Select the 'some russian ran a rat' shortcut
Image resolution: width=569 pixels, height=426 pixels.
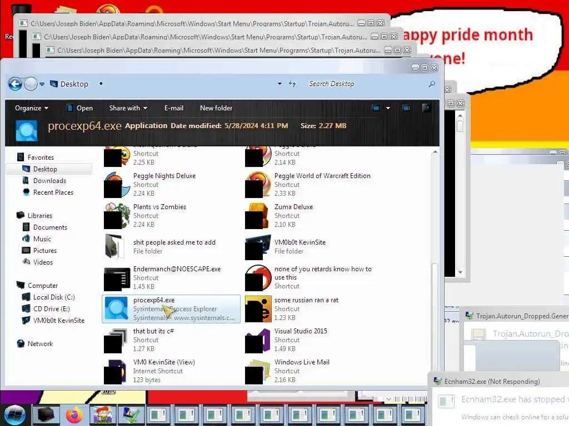[312, 308]
